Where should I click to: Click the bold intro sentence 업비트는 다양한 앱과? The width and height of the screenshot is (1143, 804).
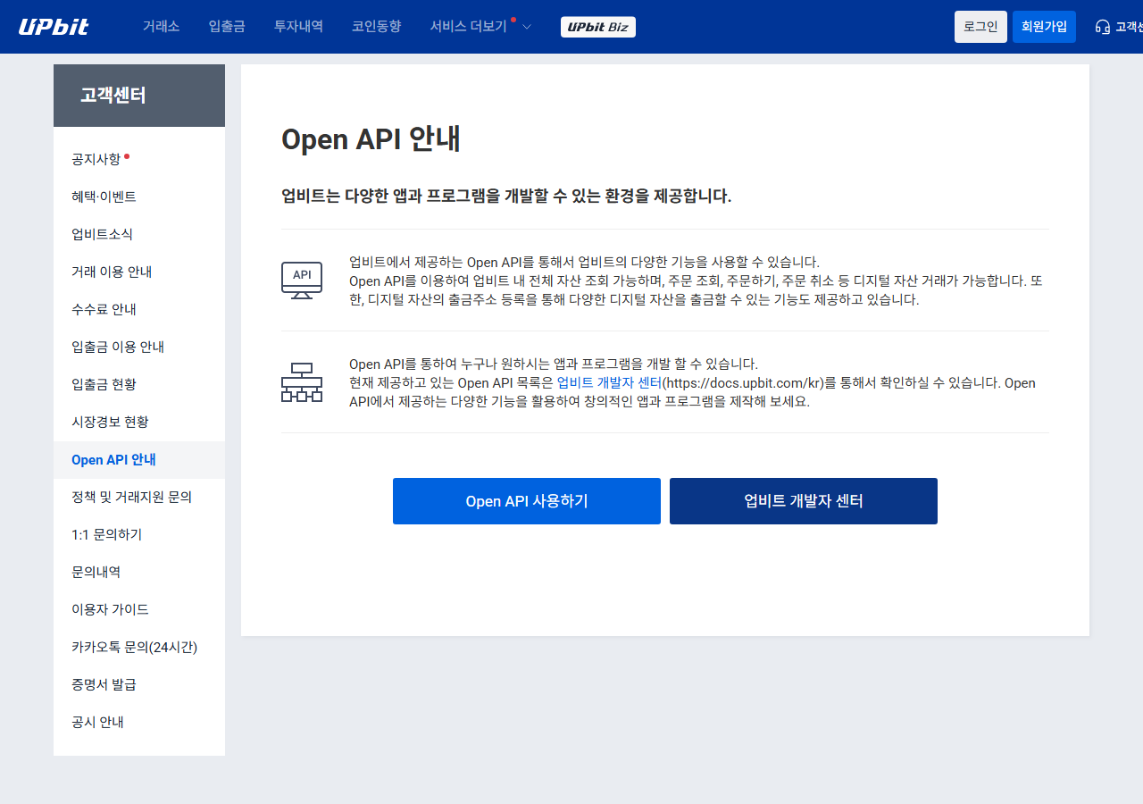[506, 196]
